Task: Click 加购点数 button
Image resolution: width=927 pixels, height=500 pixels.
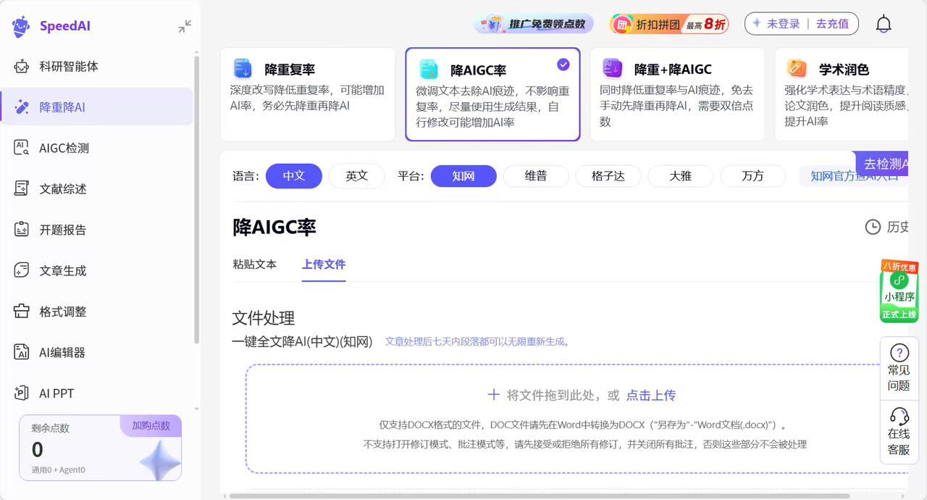Action: [151, 425]
